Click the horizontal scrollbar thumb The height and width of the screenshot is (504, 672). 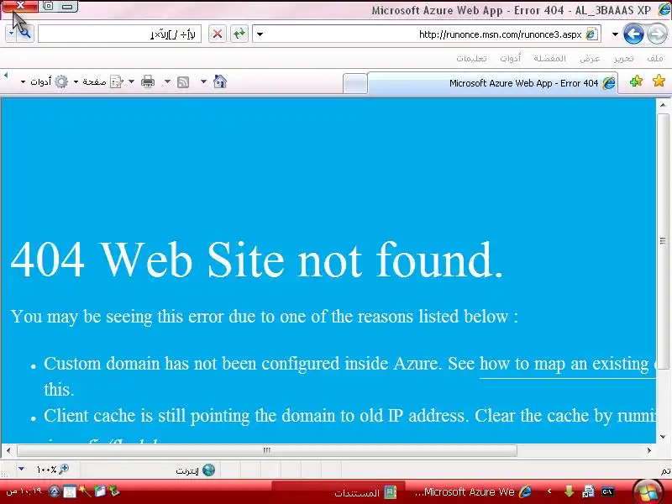[x=266, y=450]
